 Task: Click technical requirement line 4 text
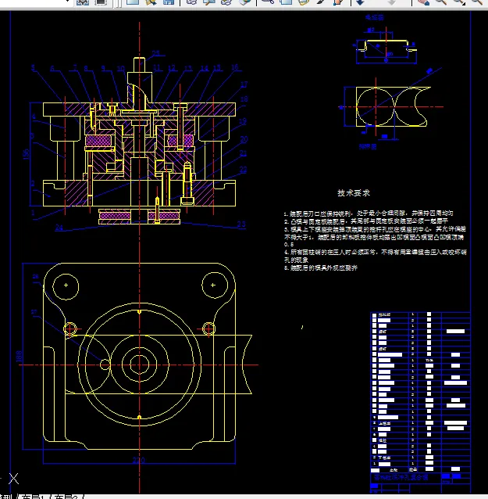[x=376, y=256]
